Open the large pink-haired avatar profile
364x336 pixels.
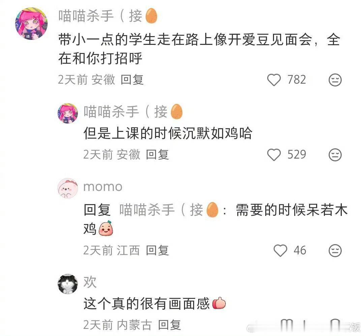[x=31, y=24]
